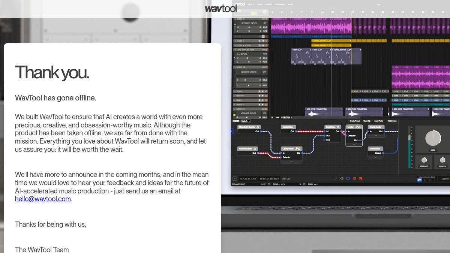The width and height of the screenshot is (450, 253).
Task: Click Add Device in the node editor toolbar
Action: click(x=391, y=121)
